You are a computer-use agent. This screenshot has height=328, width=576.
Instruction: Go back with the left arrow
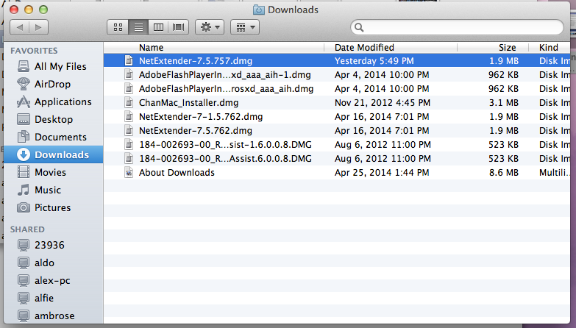(x=19, y=27)
